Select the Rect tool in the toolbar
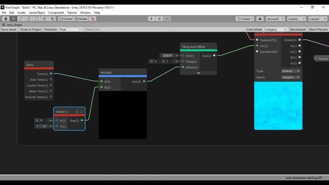Image resolution: width=329 pixels, height=185 pixels. pyautogui.click(x=36, y=19)
